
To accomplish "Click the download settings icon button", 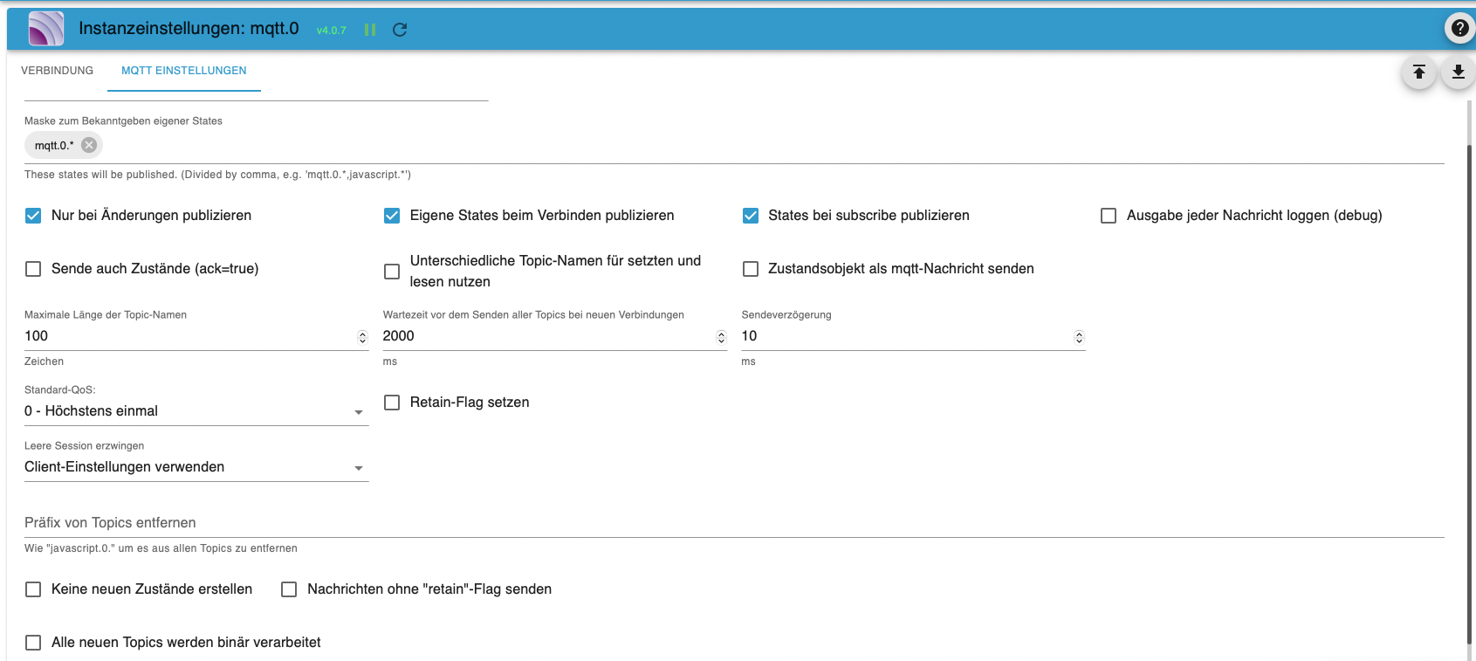I will click(1458, 72).
